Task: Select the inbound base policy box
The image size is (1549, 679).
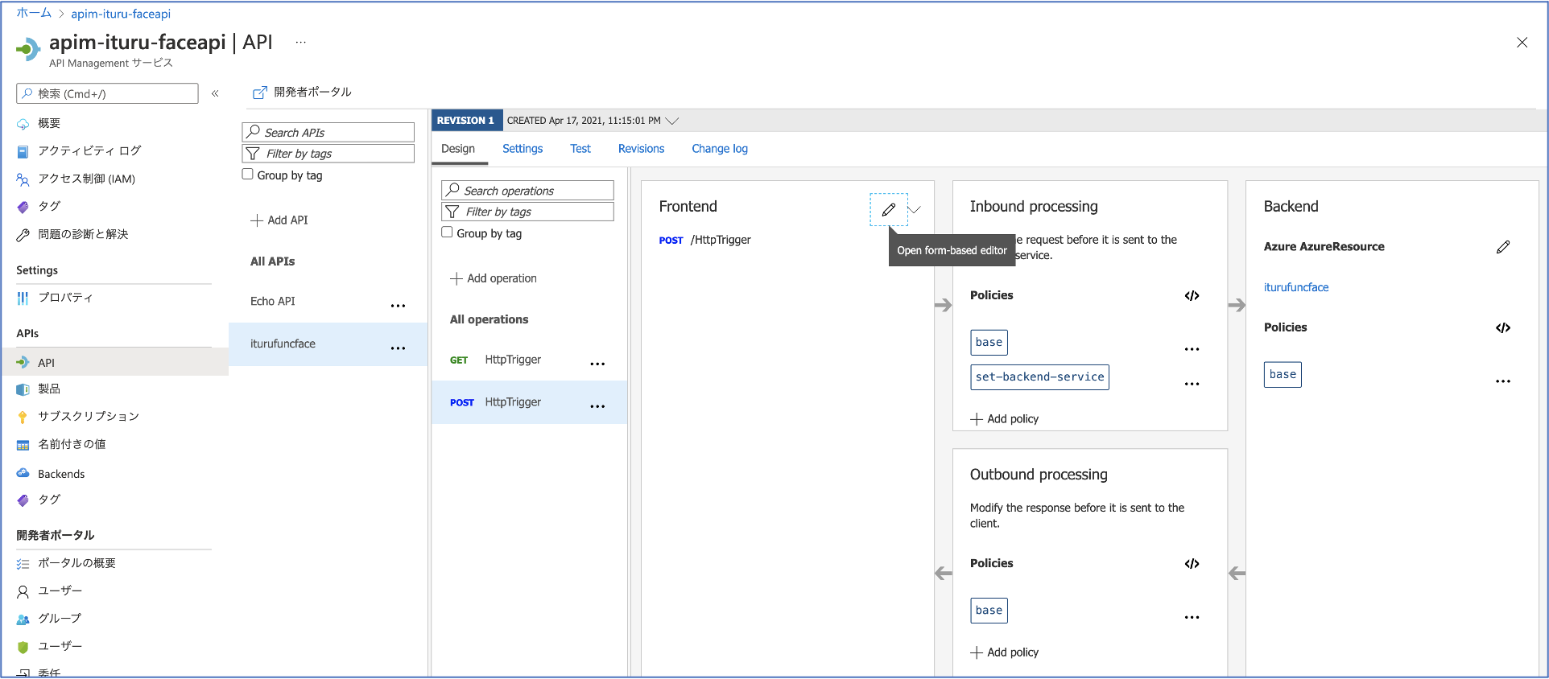Action: (x=989, y=343)
